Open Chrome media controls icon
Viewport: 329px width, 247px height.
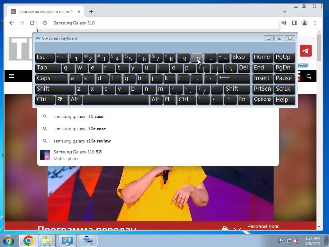coord(284,23)
